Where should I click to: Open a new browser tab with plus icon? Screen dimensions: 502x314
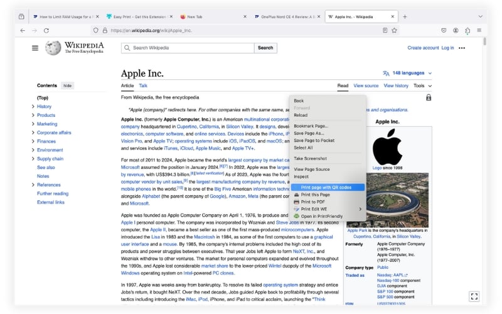405,17
